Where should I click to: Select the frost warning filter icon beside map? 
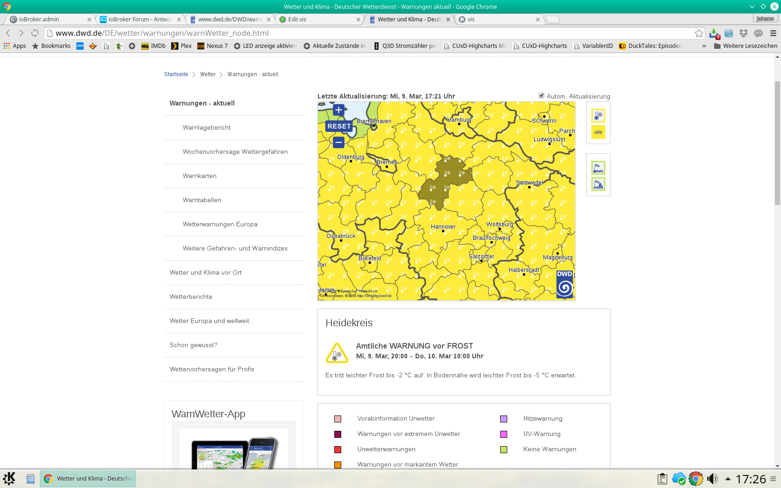[598, 116]
